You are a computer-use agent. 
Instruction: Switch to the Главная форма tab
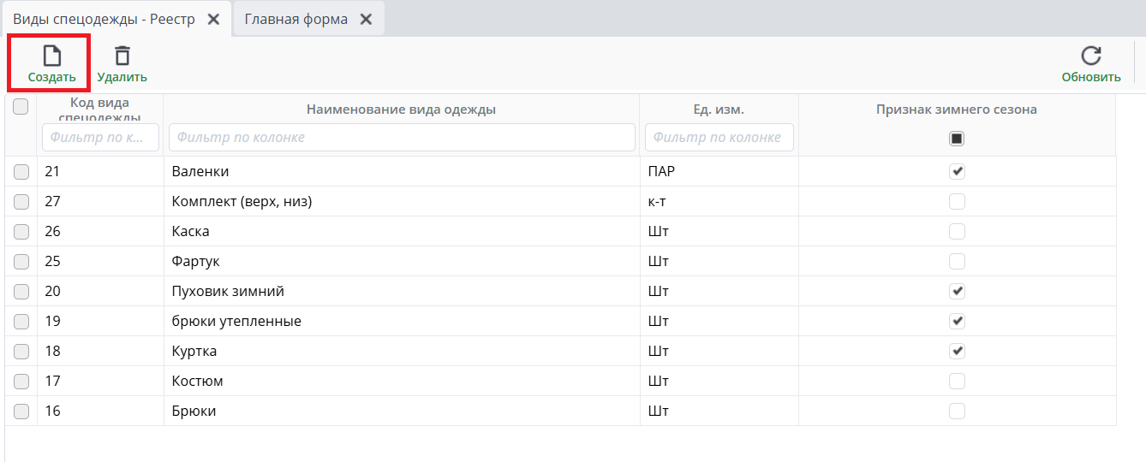point(295,19)
